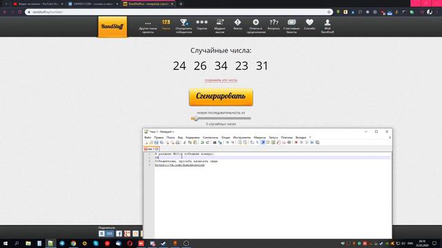Open Notepad++ 'Вкладки' menu

pyautogui.click(x=301, y=138)
